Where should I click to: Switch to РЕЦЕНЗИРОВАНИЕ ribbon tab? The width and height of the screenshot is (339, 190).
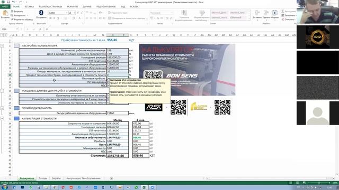(x=106, y=6)
